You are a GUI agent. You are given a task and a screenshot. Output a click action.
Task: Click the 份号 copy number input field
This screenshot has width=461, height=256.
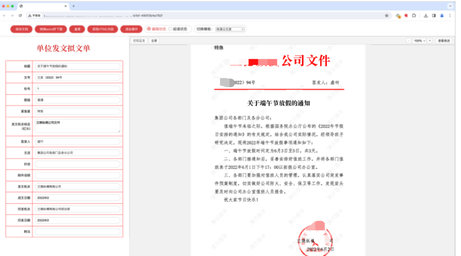(x=78, y=89)
